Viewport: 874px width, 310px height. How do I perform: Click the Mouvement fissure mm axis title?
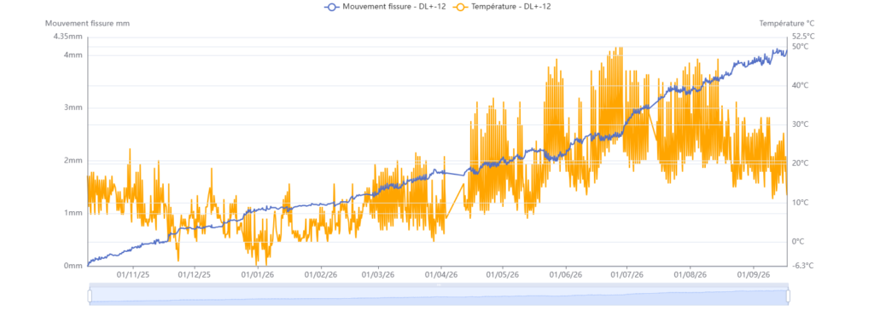tap(88, 23)
